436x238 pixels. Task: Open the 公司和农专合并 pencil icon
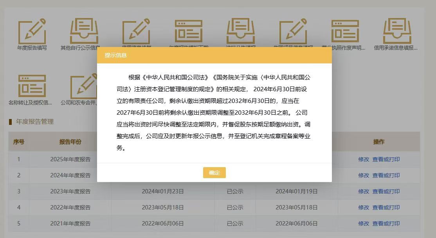coord(84,86)
